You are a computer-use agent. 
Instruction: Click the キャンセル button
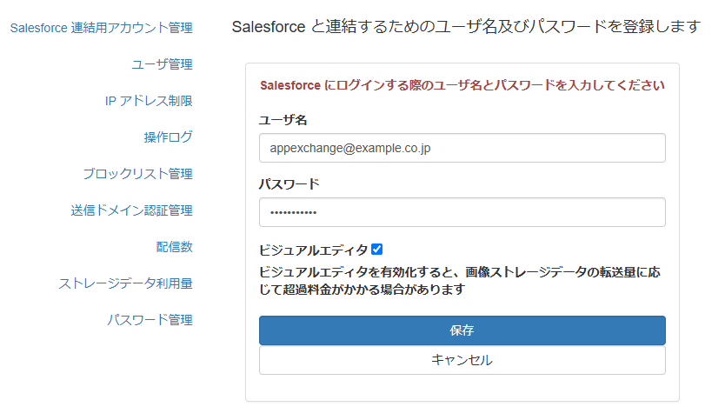462,360
